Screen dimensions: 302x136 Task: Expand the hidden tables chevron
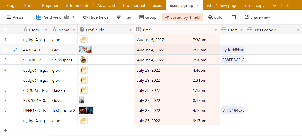point(275,5)
